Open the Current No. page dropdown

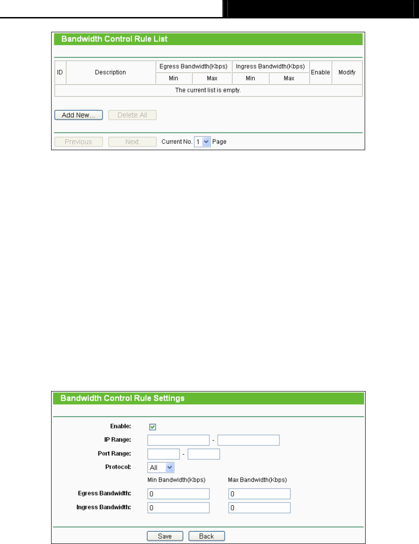[x=202, y=142]
